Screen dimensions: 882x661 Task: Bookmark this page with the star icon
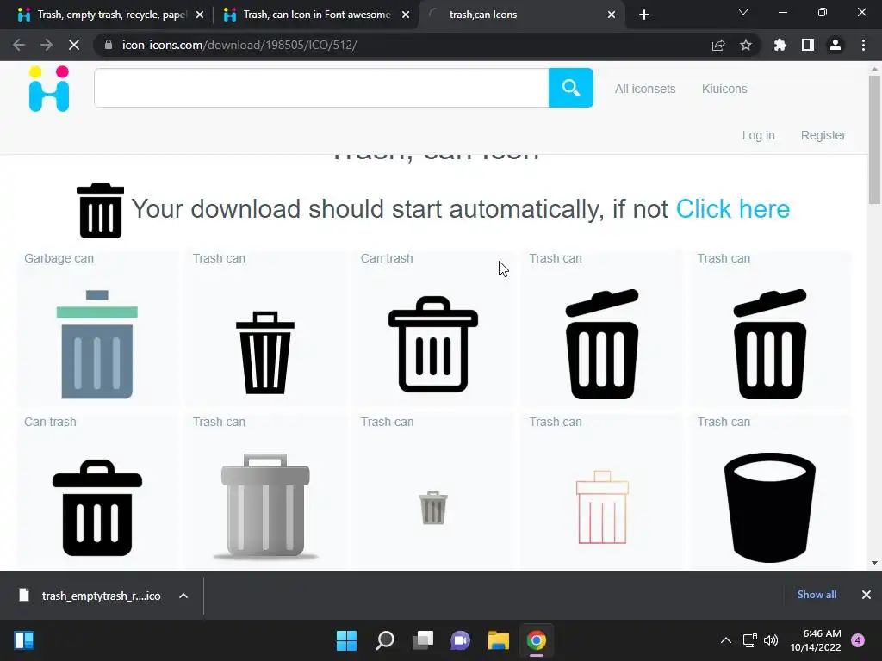(746, 45)
